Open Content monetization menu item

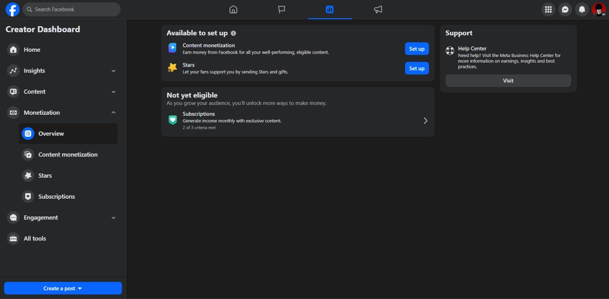point(68,155)
